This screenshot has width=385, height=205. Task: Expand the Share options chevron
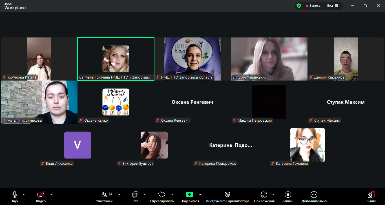(200, 194)
